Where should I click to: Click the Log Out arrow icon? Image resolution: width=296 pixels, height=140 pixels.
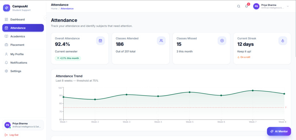coord(6,135)
